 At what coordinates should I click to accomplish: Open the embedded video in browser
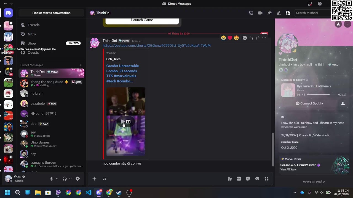point(128,122)
